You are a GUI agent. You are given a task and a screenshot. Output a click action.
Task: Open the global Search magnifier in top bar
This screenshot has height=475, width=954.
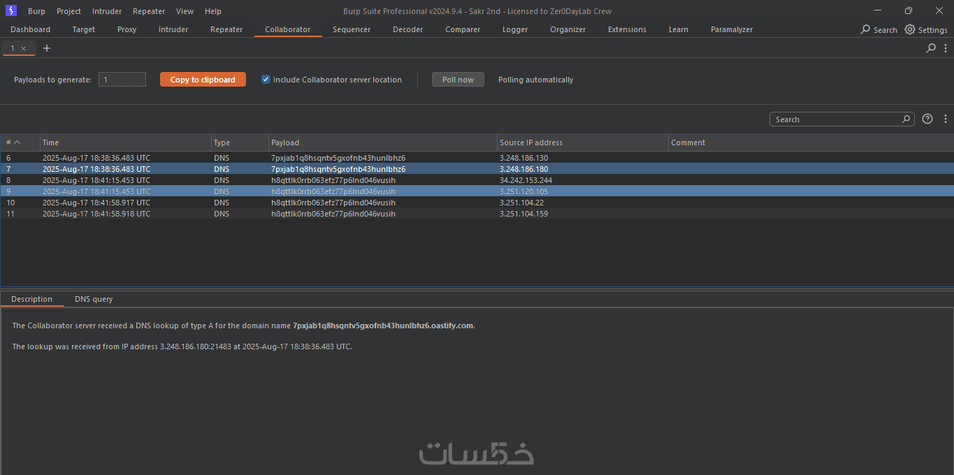tap(865, 29)
